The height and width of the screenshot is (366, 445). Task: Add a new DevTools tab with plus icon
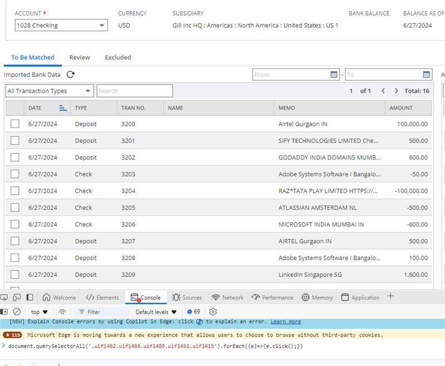point(390,296)
